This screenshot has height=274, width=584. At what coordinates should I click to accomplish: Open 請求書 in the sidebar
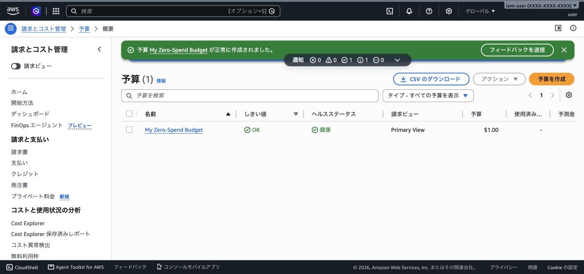[19, 152]
